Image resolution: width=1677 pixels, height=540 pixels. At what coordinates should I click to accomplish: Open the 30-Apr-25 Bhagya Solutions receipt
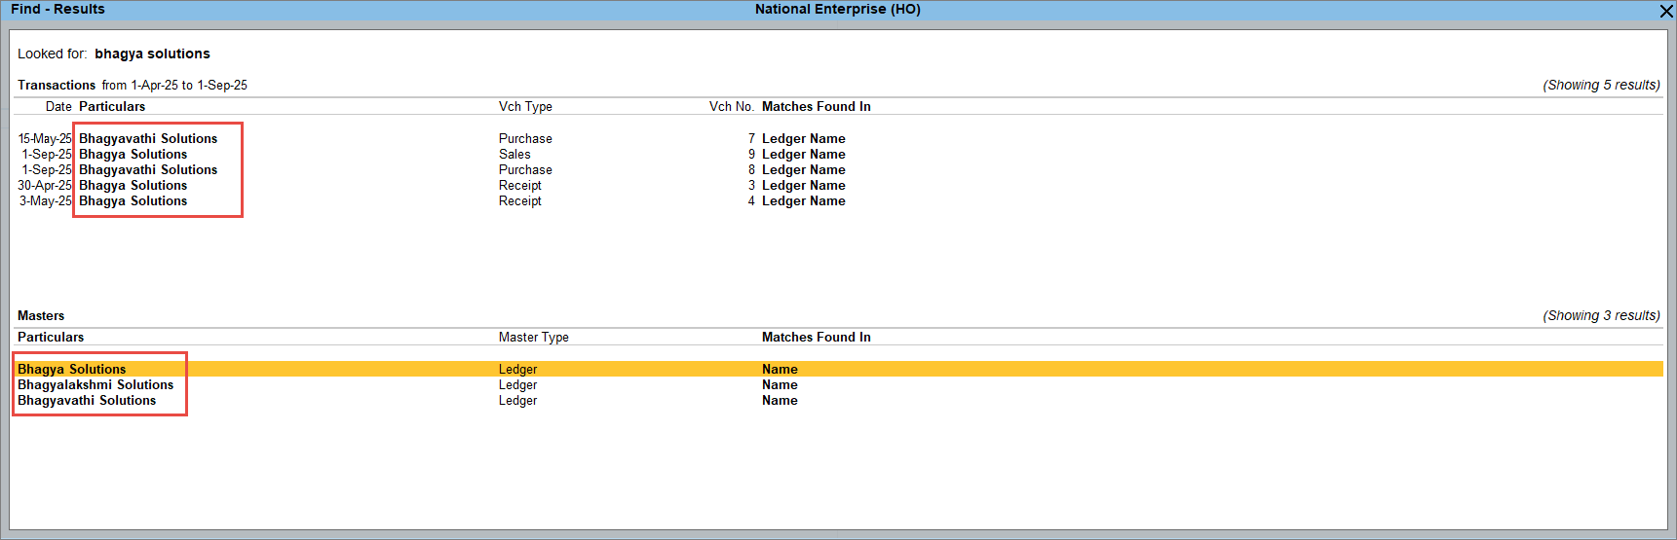[x=133, y=186]
